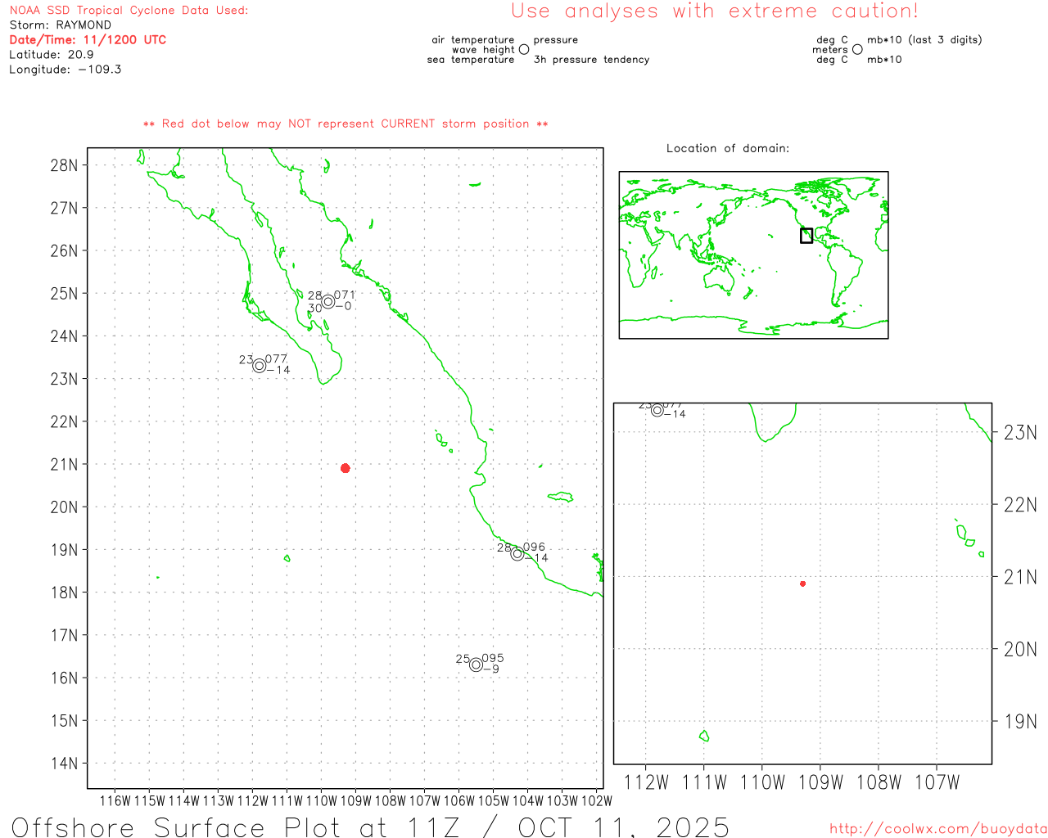Open the coolwx.com/buoydata link
The image size is (1048, 838).
937,829
